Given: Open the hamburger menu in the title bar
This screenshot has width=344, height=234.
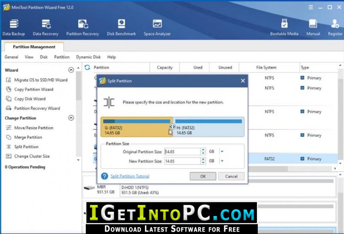Looking at the screenshot, I should tap(311, 7).
